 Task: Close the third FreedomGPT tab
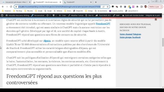point(91,2)
